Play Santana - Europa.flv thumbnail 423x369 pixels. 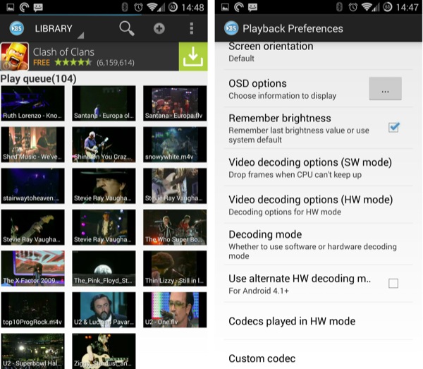pos(175,104)
